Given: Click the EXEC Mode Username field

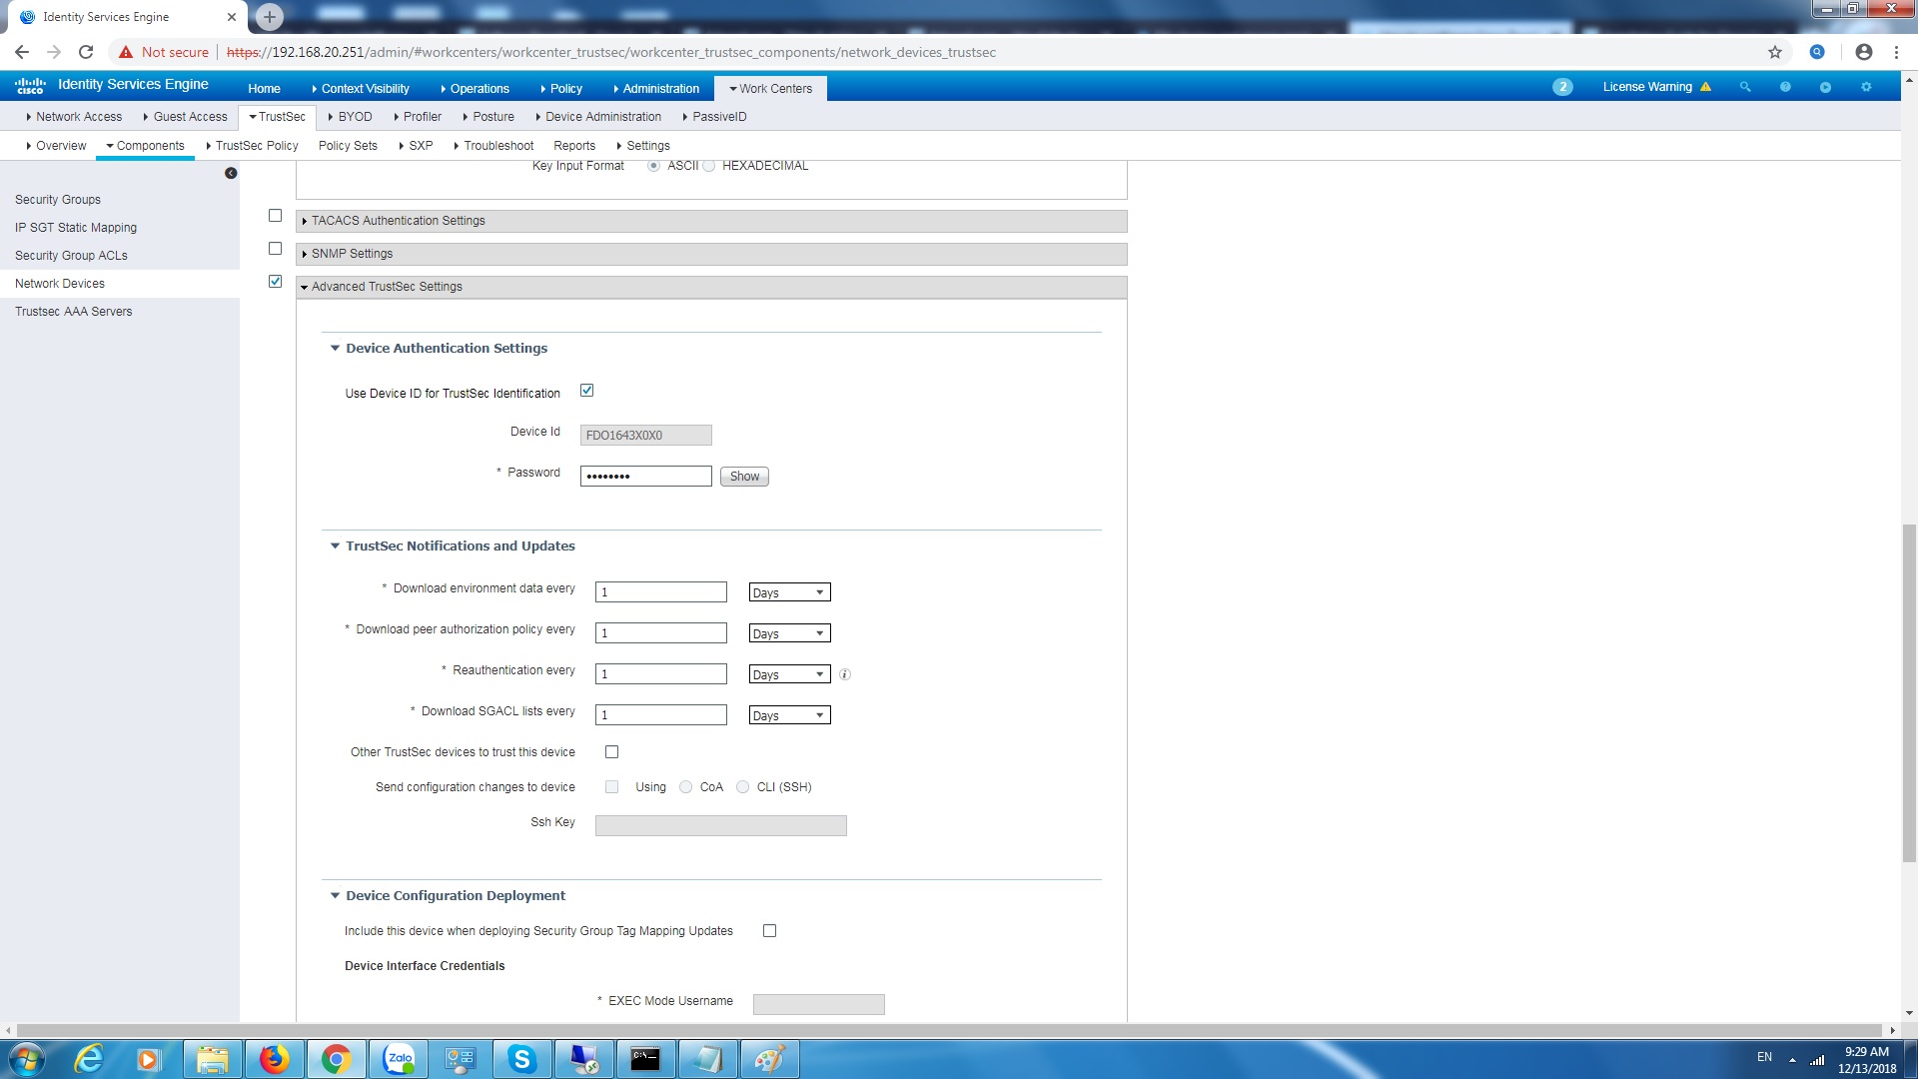Looking at the screenshot, I should click(818, 1003).
